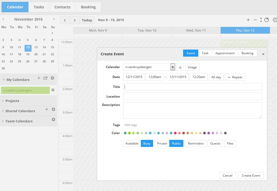Set event availability to Available
The image size is (277, 191).
(132, 143)
